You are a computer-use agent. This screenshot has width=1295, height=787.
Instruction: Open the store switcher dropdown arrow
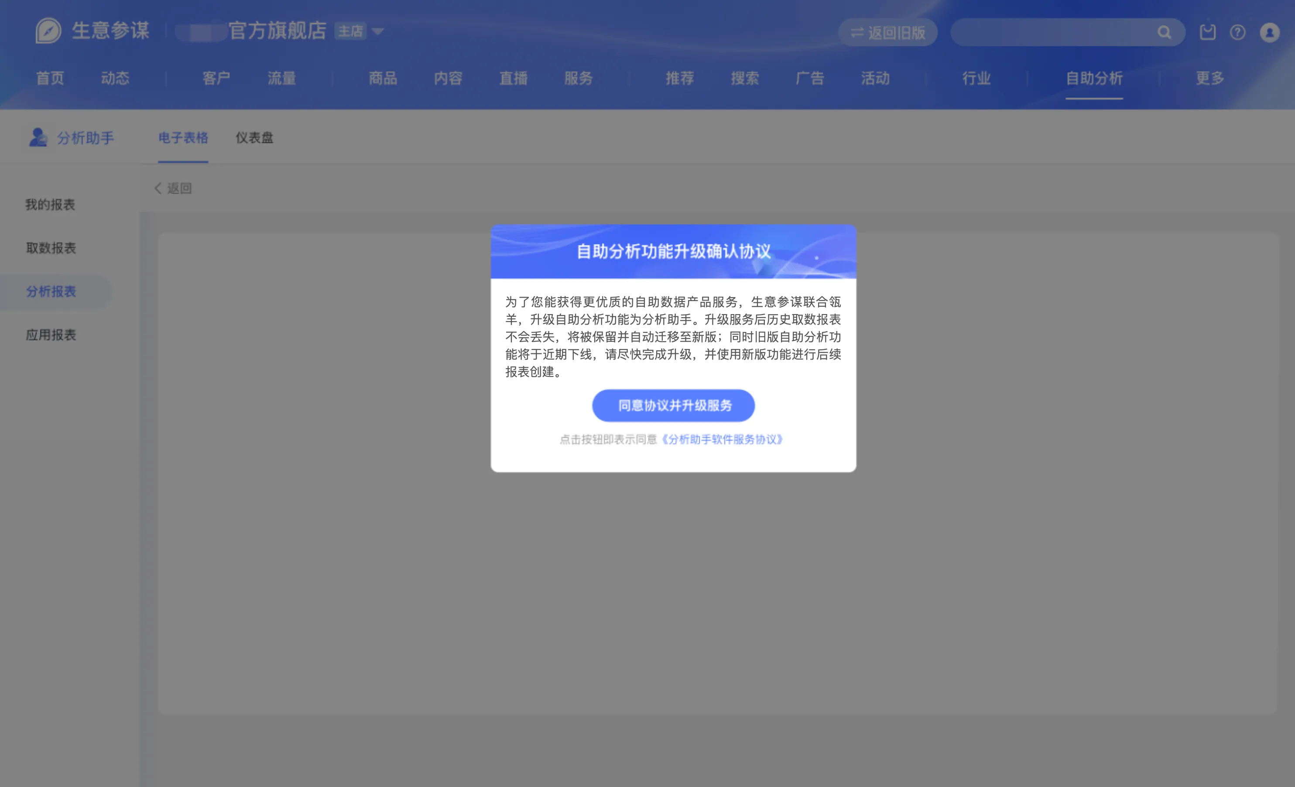pos(377,31)
